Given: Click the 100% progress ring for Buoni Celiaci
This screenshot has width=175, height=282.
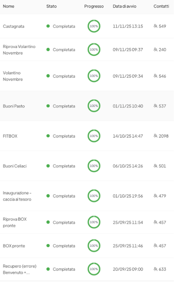Looking at the screenshot, I should 94,166.
